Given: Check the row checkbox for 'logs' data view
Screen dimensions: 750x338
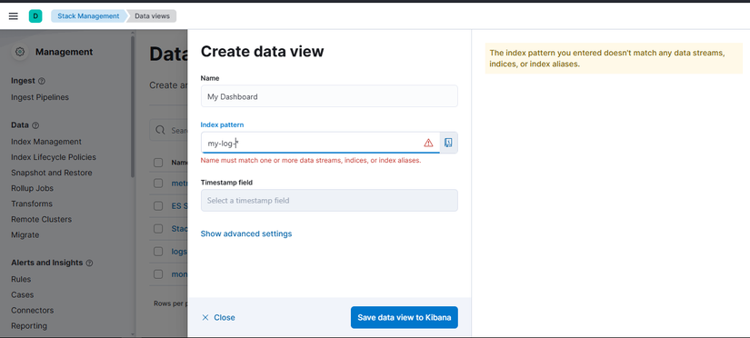Looking at the screenshot, I should (158, 252).
